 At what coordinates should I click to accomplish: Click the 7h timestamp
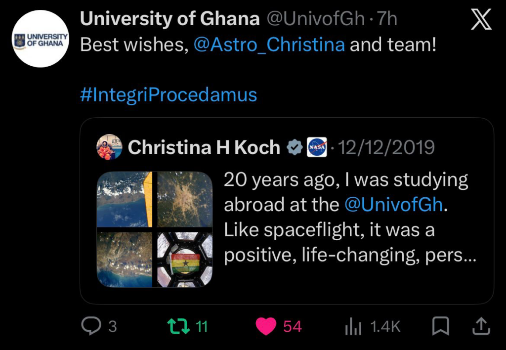pos(387,19)
